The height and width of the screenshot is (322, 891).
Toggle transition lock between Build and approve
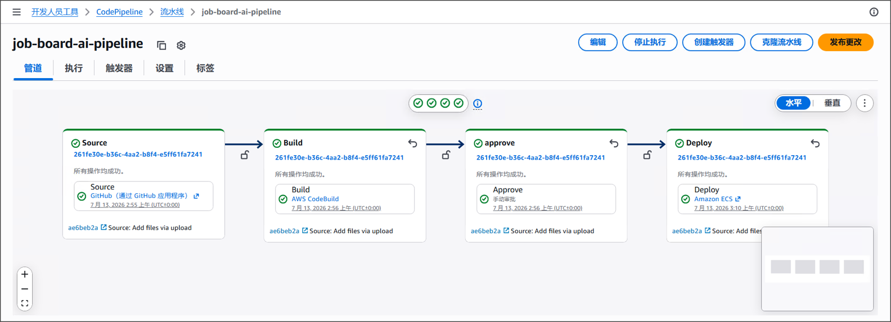446,155
